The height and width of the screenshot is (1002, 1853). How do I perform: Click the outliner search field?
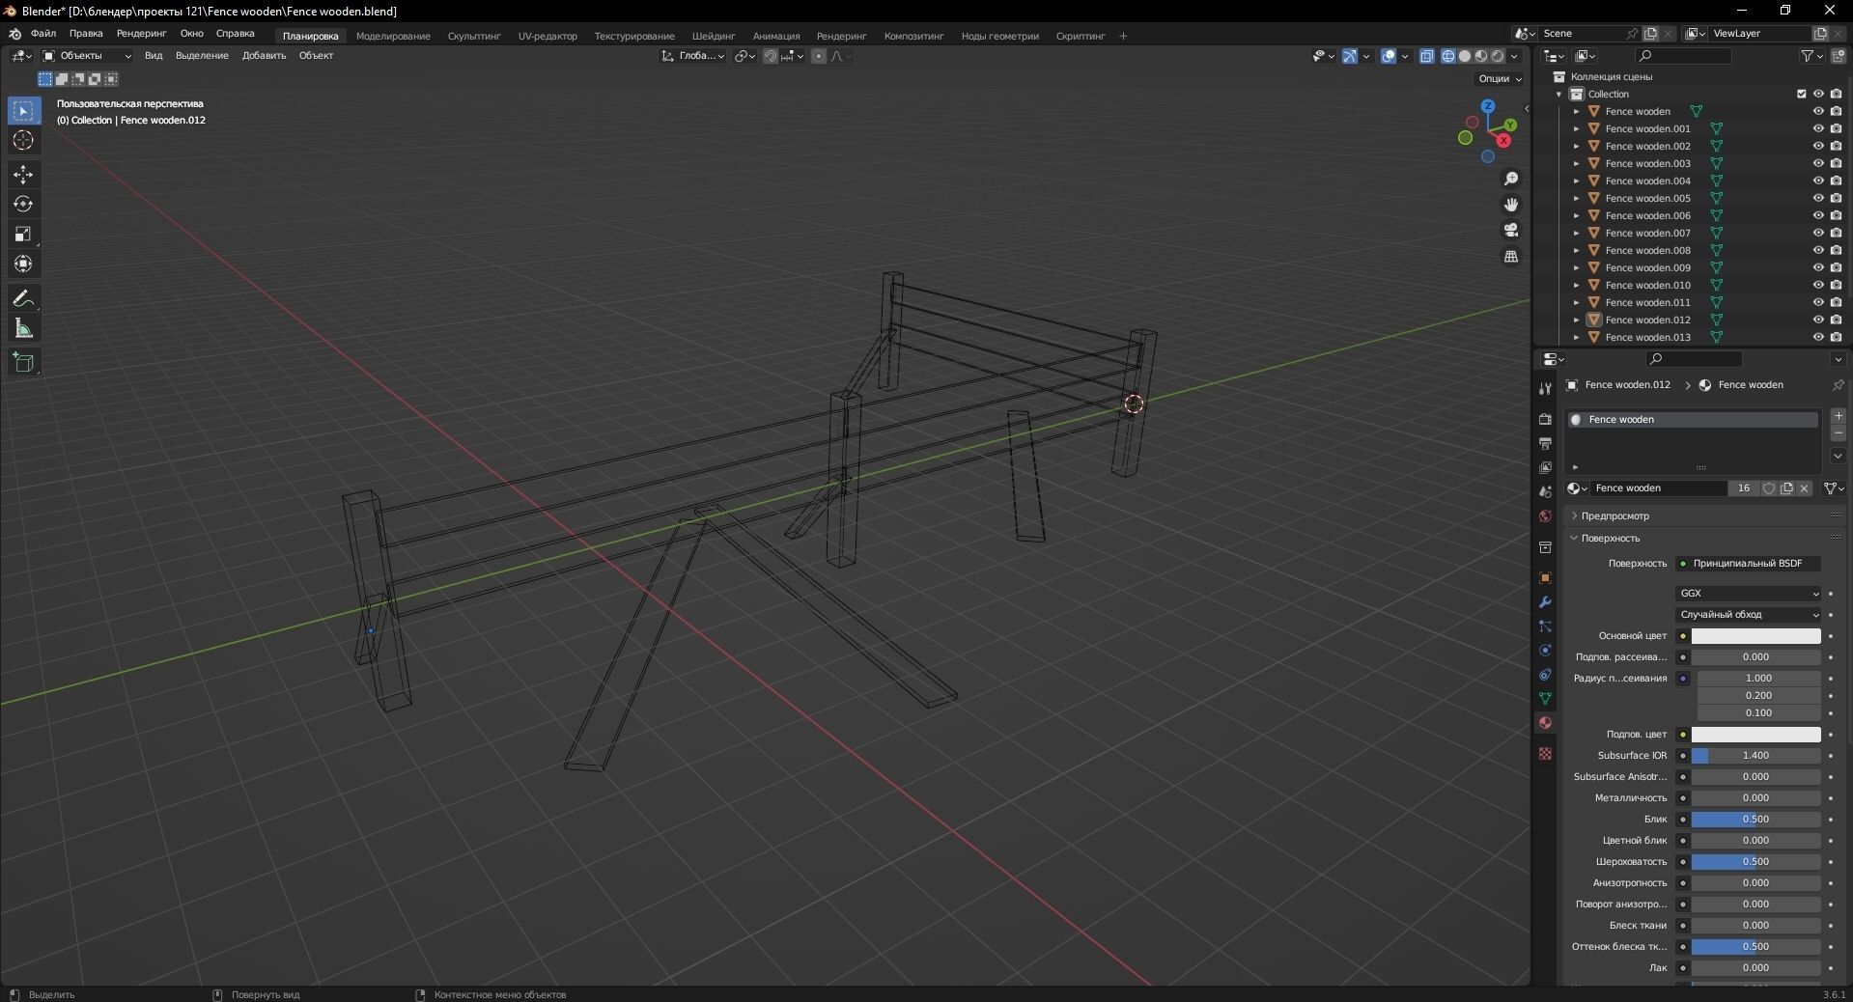[1683, 56]
